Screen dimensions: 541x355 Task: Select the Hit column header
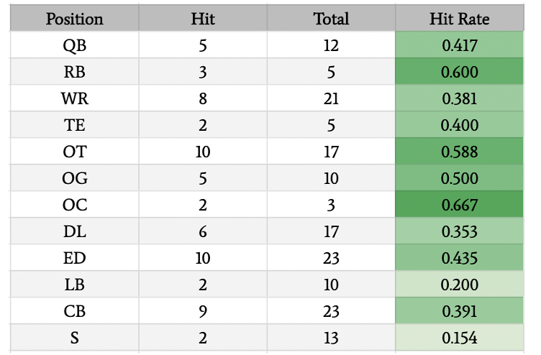(203, 18)
